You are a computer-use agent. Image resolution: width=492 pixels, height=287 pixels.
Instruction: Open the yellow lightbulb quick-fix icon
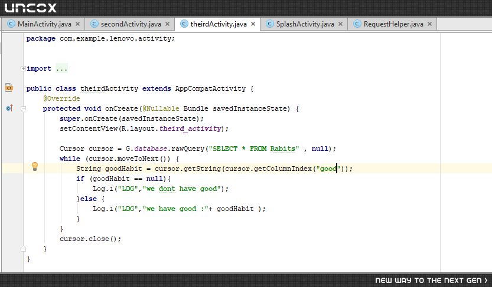point(35,167)
